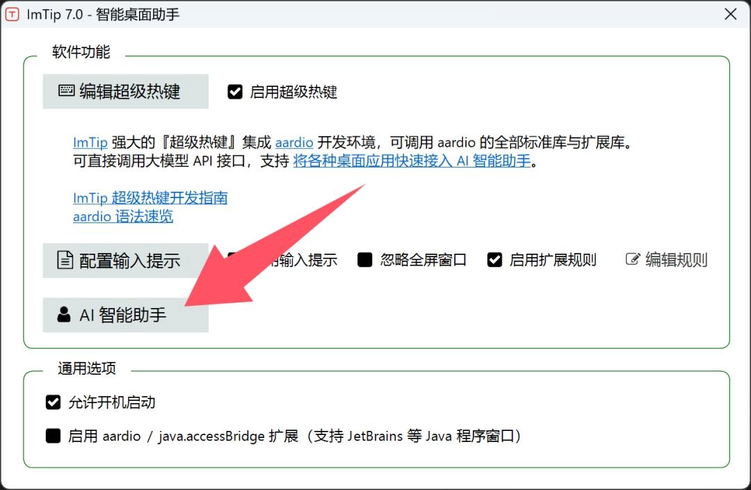Toggle the 输入提示 checkbox behind the arrow
This screenshot has height=490, width=751.
click(234, 259)
